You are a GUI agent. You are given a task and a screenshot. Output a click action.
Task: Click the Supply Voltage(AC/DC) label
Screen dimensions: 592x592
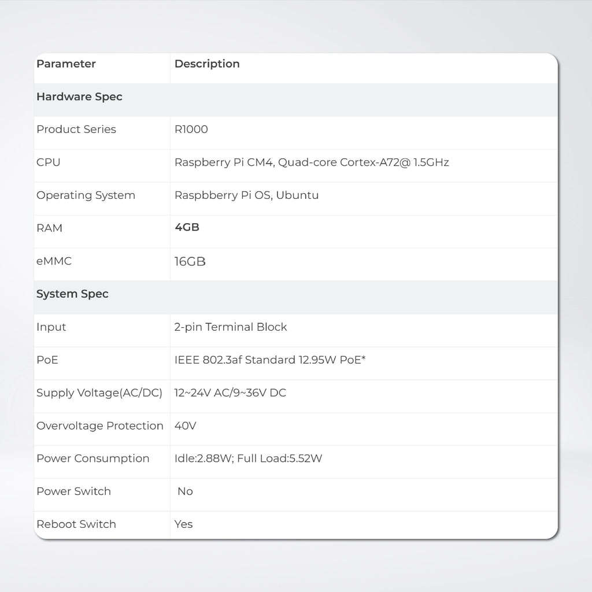[x=99, y=393]
